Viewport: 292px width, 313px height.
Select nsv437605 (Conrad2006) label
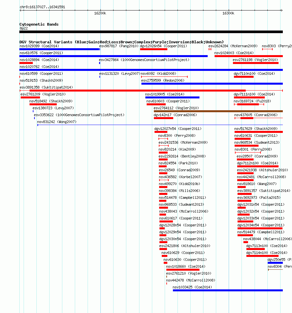[x=256, y=115]
